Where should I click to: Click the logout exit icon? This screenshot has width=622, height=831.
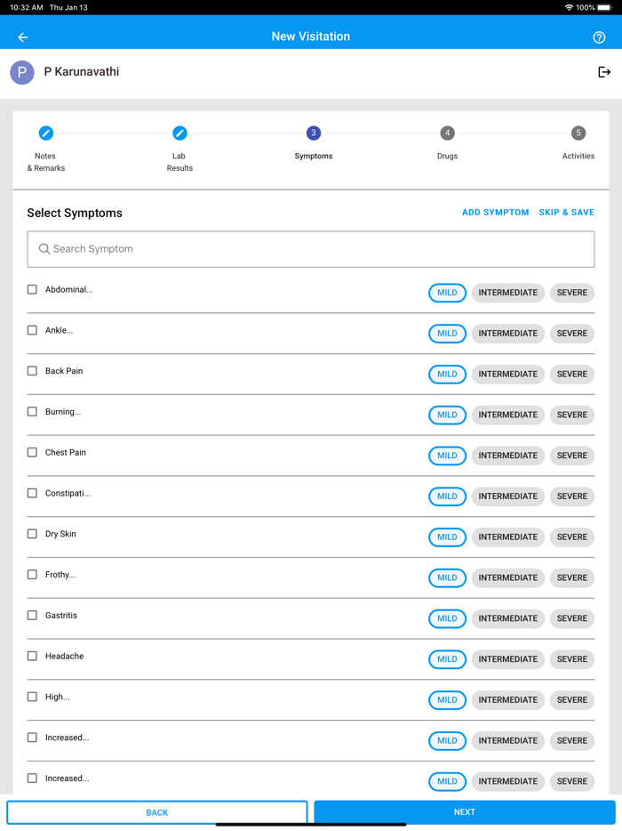(604, 72)
